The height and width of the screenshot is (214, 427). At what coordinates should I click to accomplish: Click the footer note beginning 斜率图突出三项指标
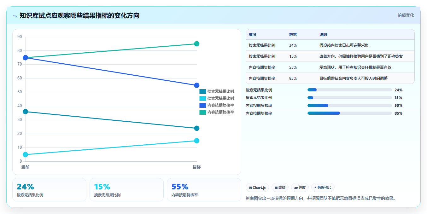(x=320, y=198)
